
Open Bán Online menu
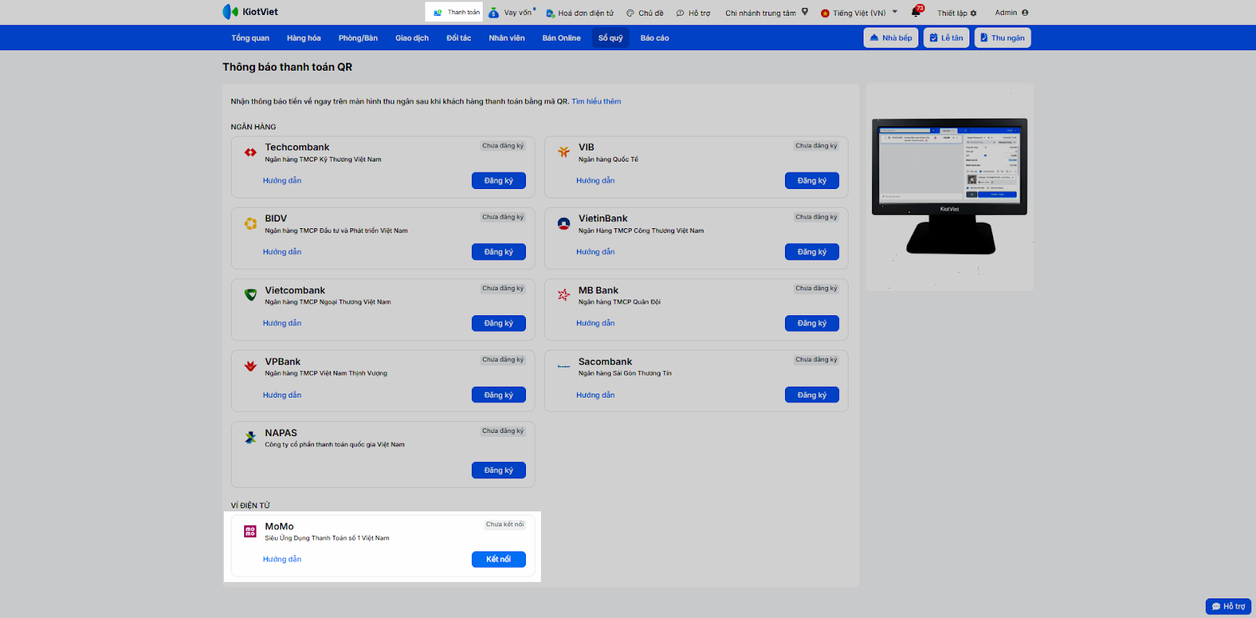[x=561, y=38]
